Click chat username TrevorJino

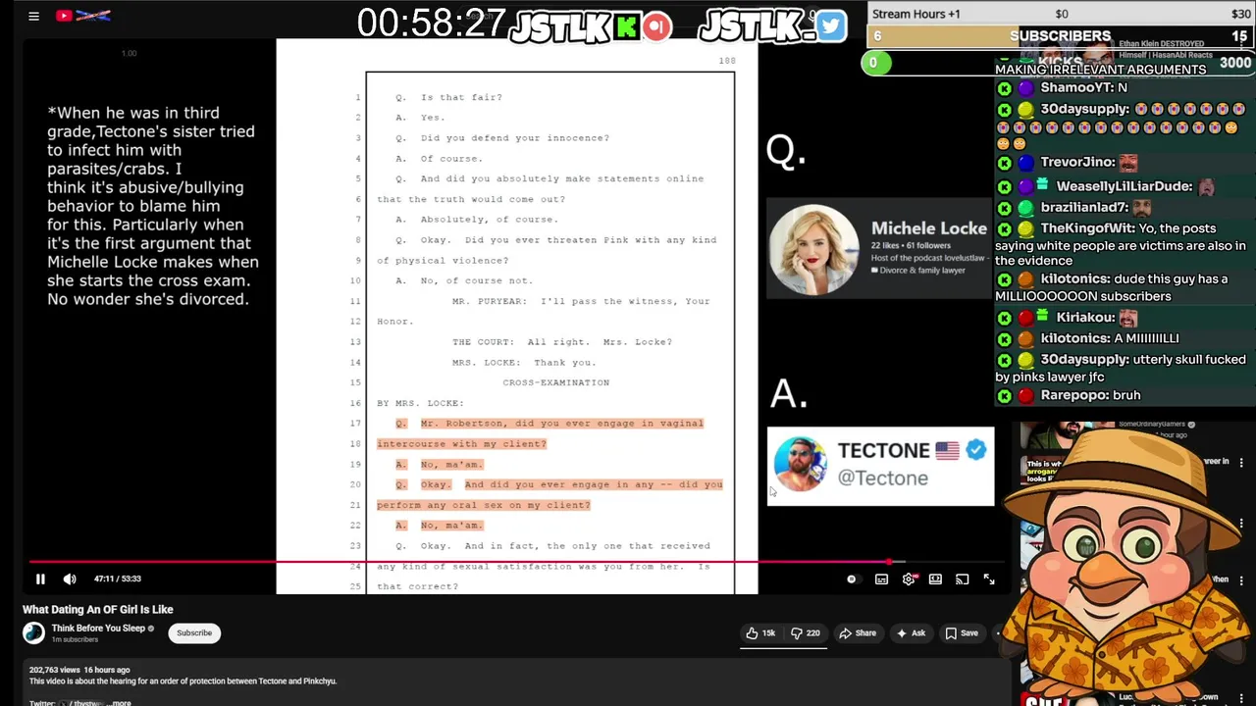point(1077,162)
